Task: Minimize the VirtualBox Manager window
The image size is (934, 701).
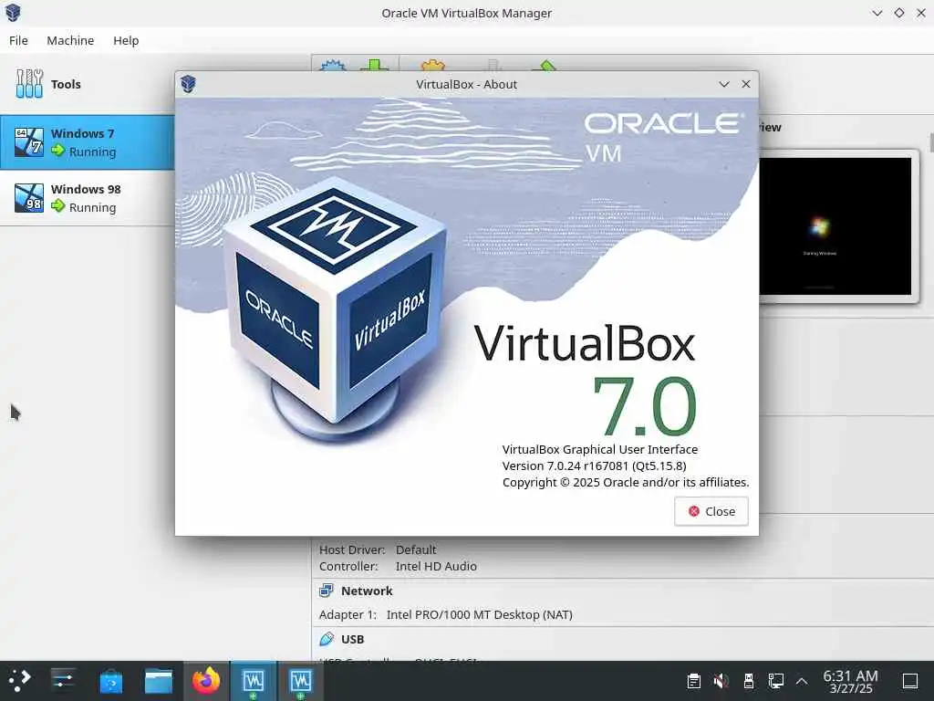Action: pyautogui.click(x=877, y=13)
